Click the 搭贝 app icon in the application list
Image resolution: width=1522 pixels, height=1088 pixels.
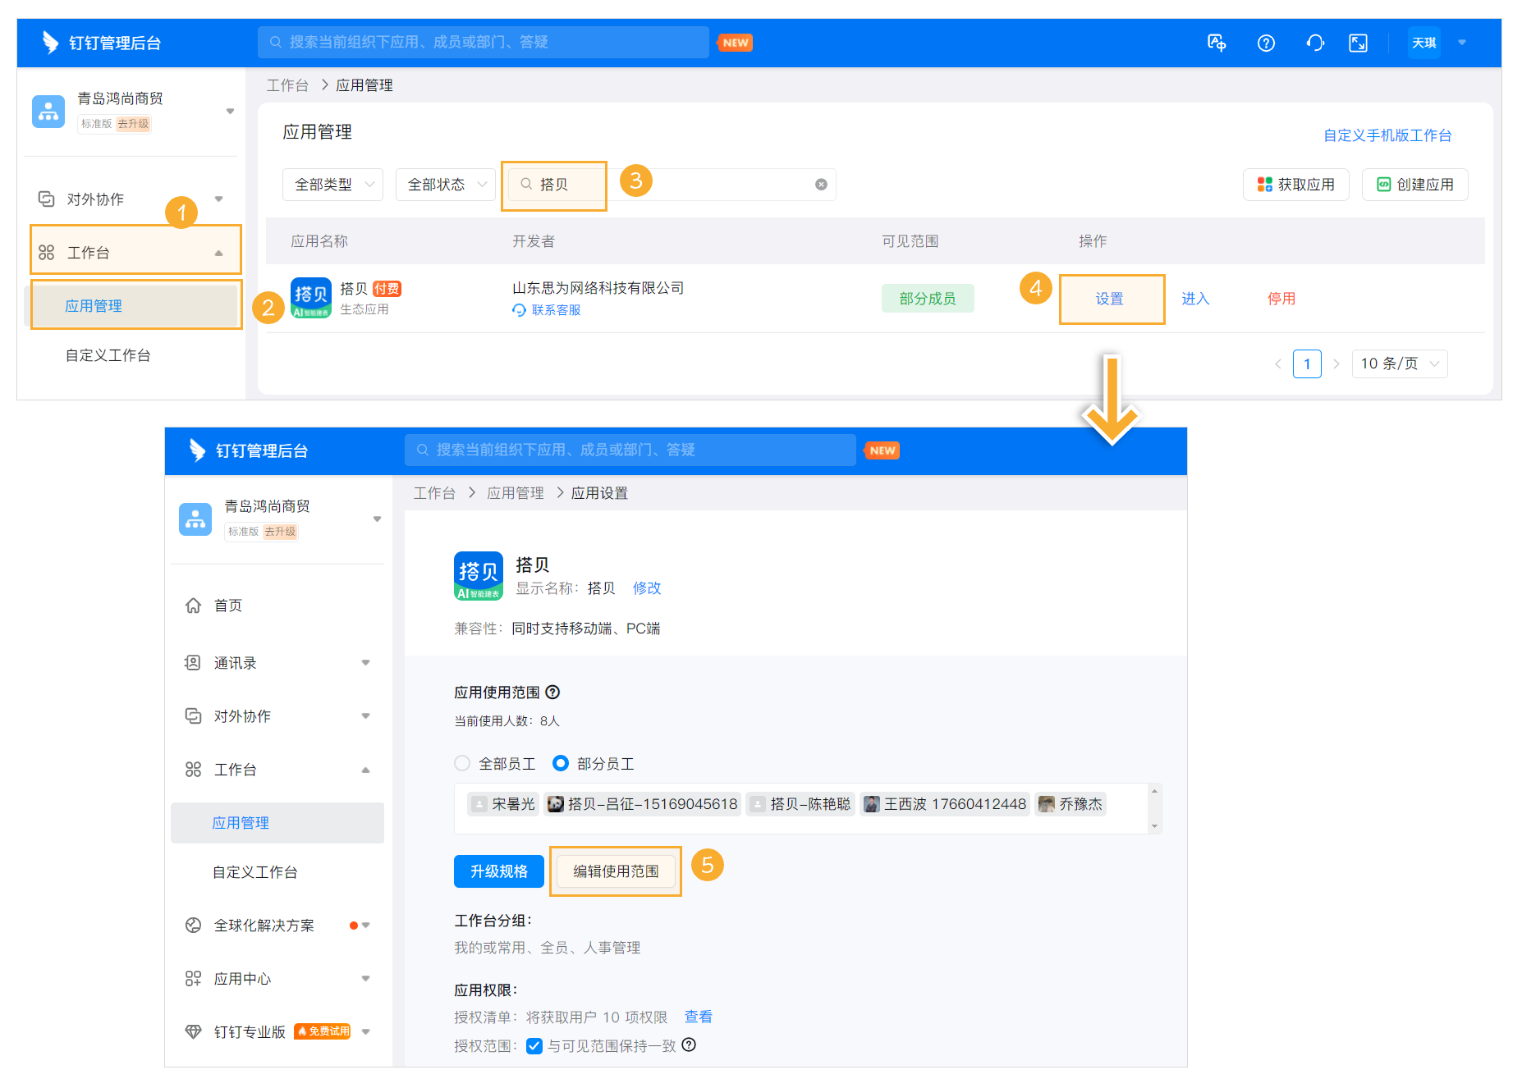point(310,298)
